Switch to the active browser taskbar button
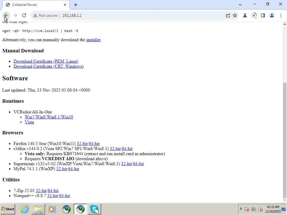 [x=80, y=209]
